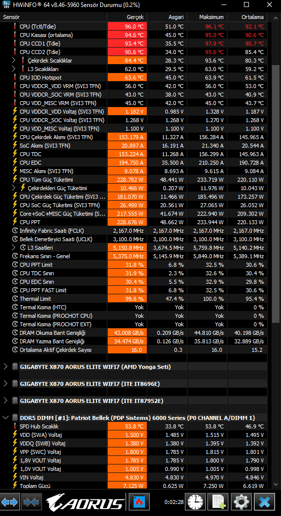Click clock icon of Infinity Fabric Saati row
This screenshot has width=281, height=516.
pyautogui.click(x=15, y=231)
